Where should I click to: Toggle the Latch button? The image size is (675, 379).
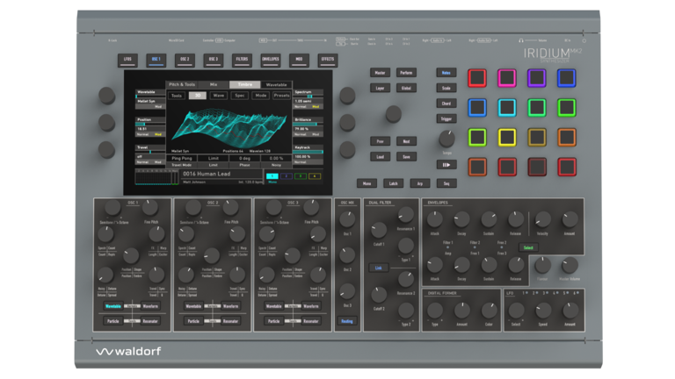coord(394,183)
